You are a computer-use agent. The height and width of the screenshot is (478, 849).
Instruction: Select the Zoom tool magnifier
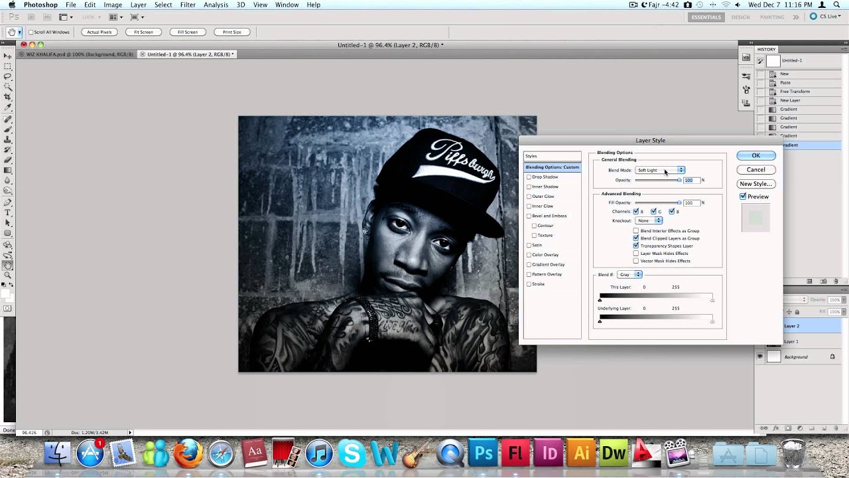[x=8, y=275]
